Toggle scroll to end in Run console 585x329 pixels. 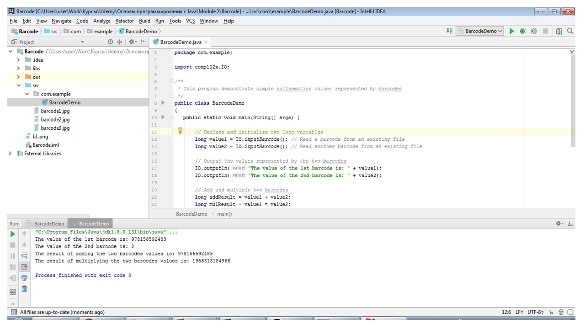pyautogui.click(x=24, y=267)
